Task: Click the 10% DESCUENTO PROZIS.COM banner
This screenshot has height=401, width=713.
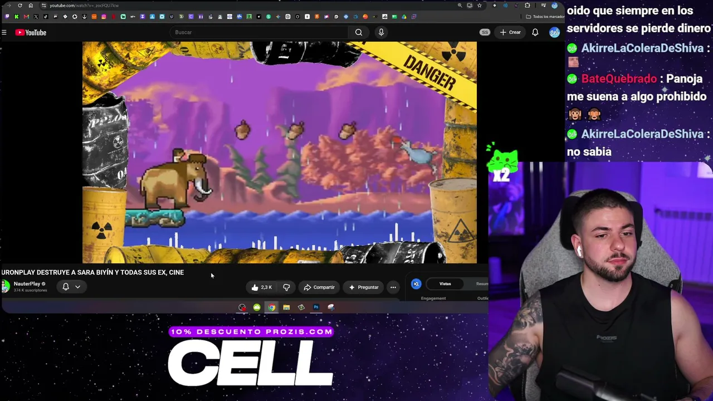Action: [251, 332]
